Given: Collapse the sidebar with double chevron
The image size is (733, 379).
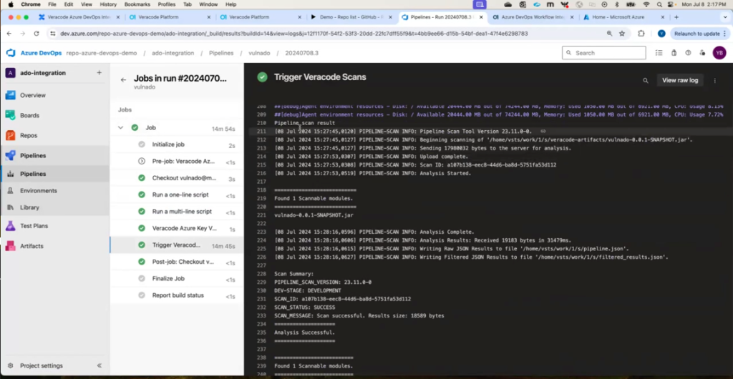Looking at the screenshot, I should (x=99, y=365).
